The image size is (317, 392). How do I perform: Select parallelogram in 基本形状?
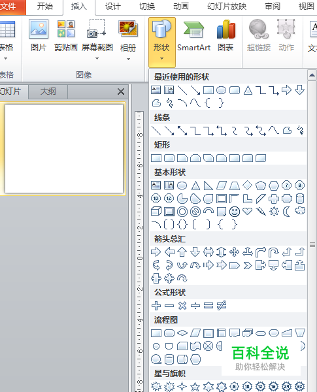222,186
